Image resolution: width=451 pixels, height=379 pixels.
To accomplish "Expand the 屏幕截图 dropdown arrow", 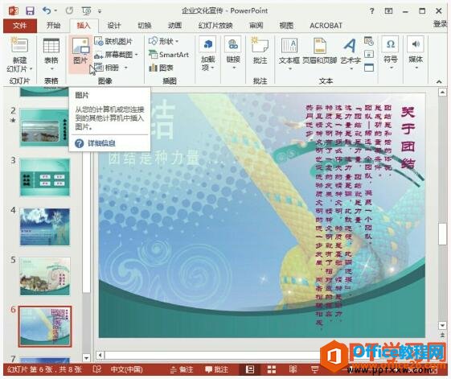I will click(137, 55).
